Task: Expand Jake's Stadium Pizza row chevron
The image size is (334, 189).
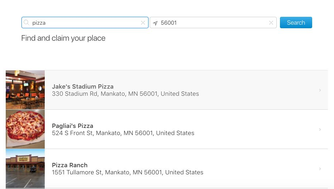Action: point(320,90)
